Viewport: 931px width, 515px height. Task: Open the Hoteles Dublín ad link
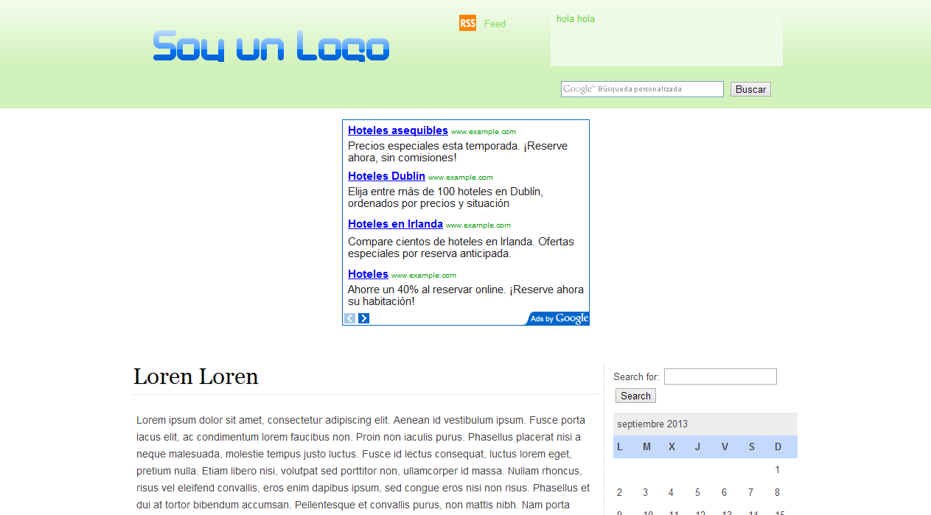(386, 176)
